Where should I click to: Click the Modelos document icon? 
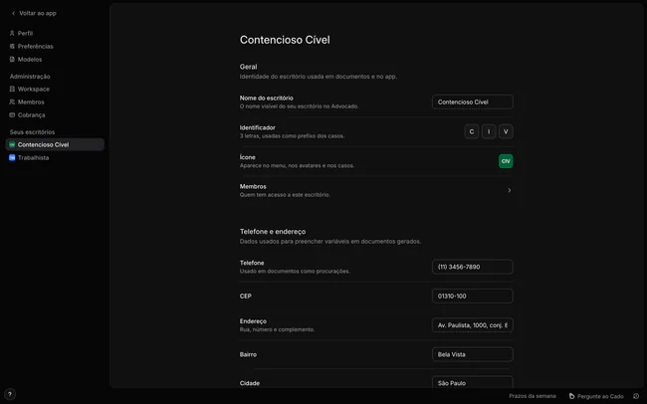coord(12,59)
